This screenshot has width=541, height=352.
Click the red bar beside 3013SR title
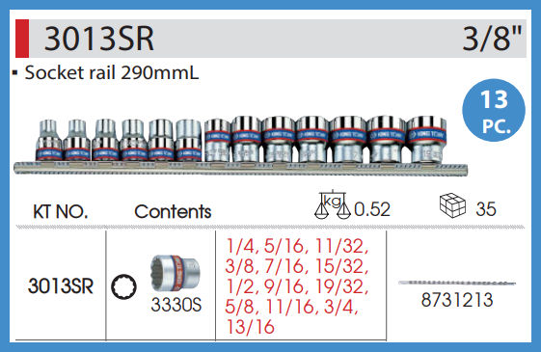point(22,39)
